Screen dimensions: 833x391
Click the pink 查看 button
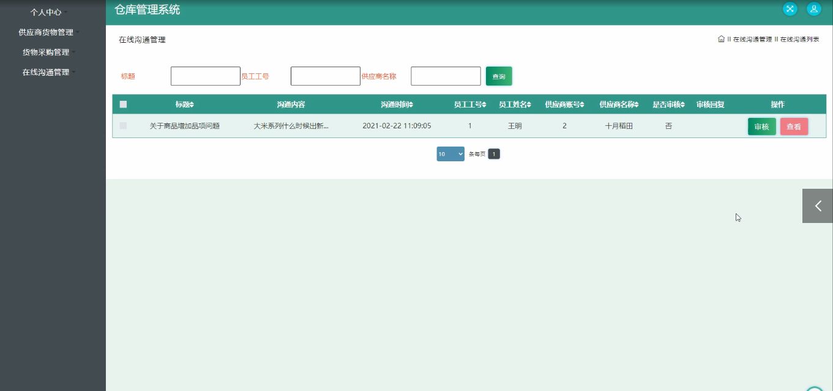tap(794, 126)
